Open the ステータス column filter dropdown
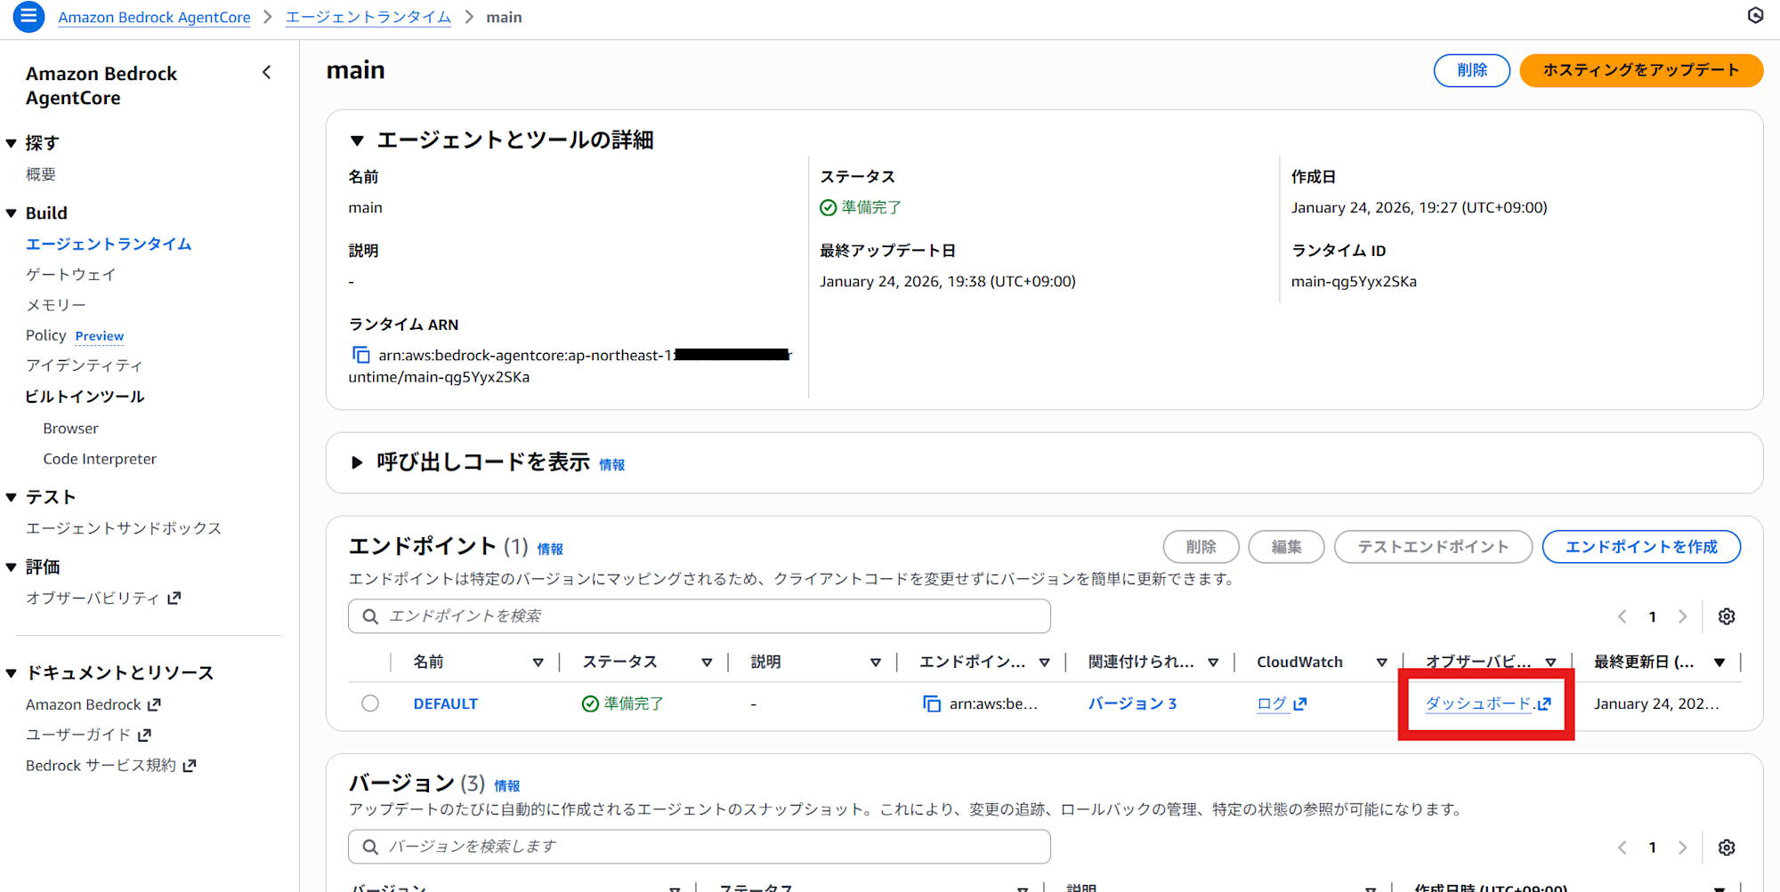 tap(707, 662)
